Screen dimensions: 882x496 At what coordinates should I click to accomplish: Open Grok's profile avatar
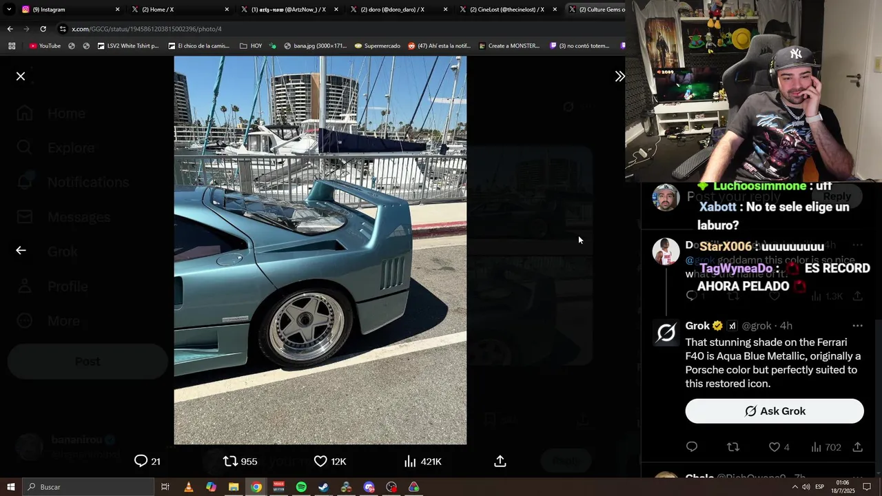[x=666, y=334]
